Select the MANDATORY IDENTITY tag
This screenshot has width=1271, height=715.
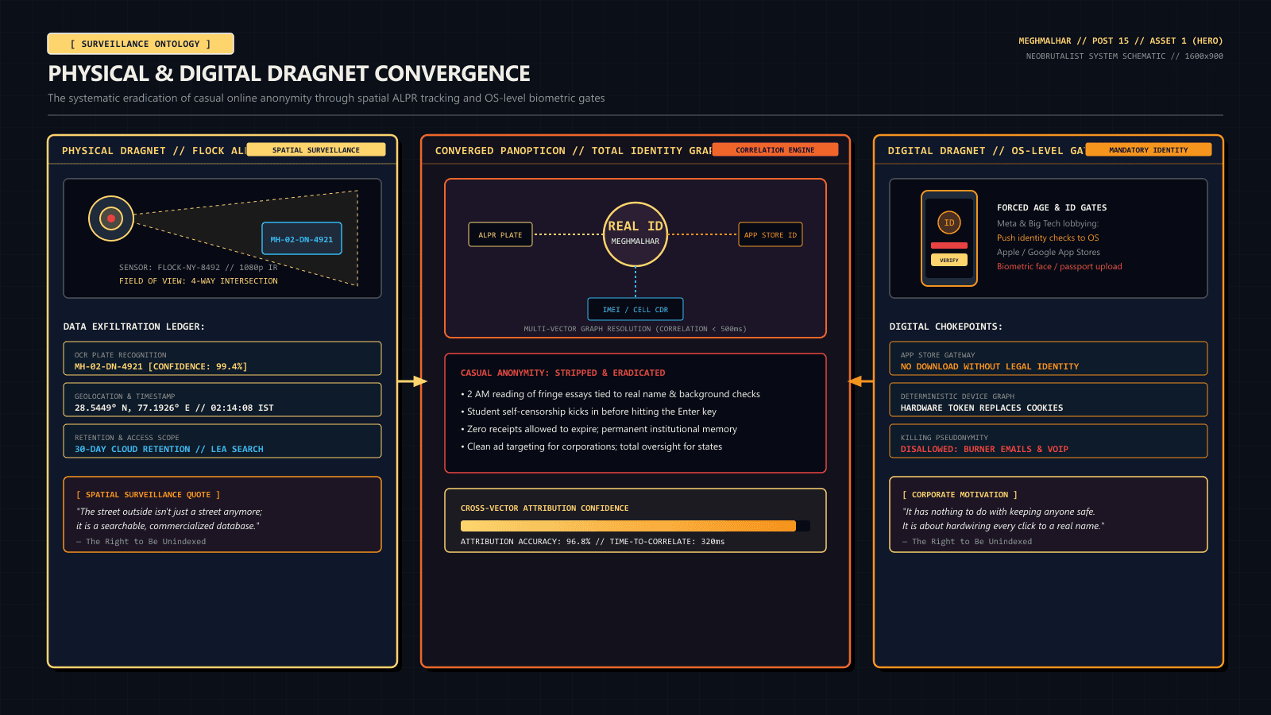tap(1149, 149)
